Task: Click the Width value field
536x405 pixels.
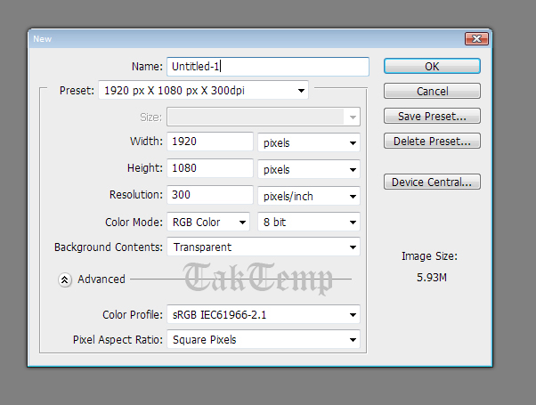Action: click(x=210, y=142)
